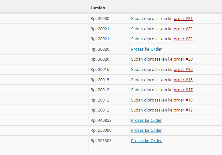222x155 pixels.
Task: Open the order #18 link
Action: coord(183,100)
